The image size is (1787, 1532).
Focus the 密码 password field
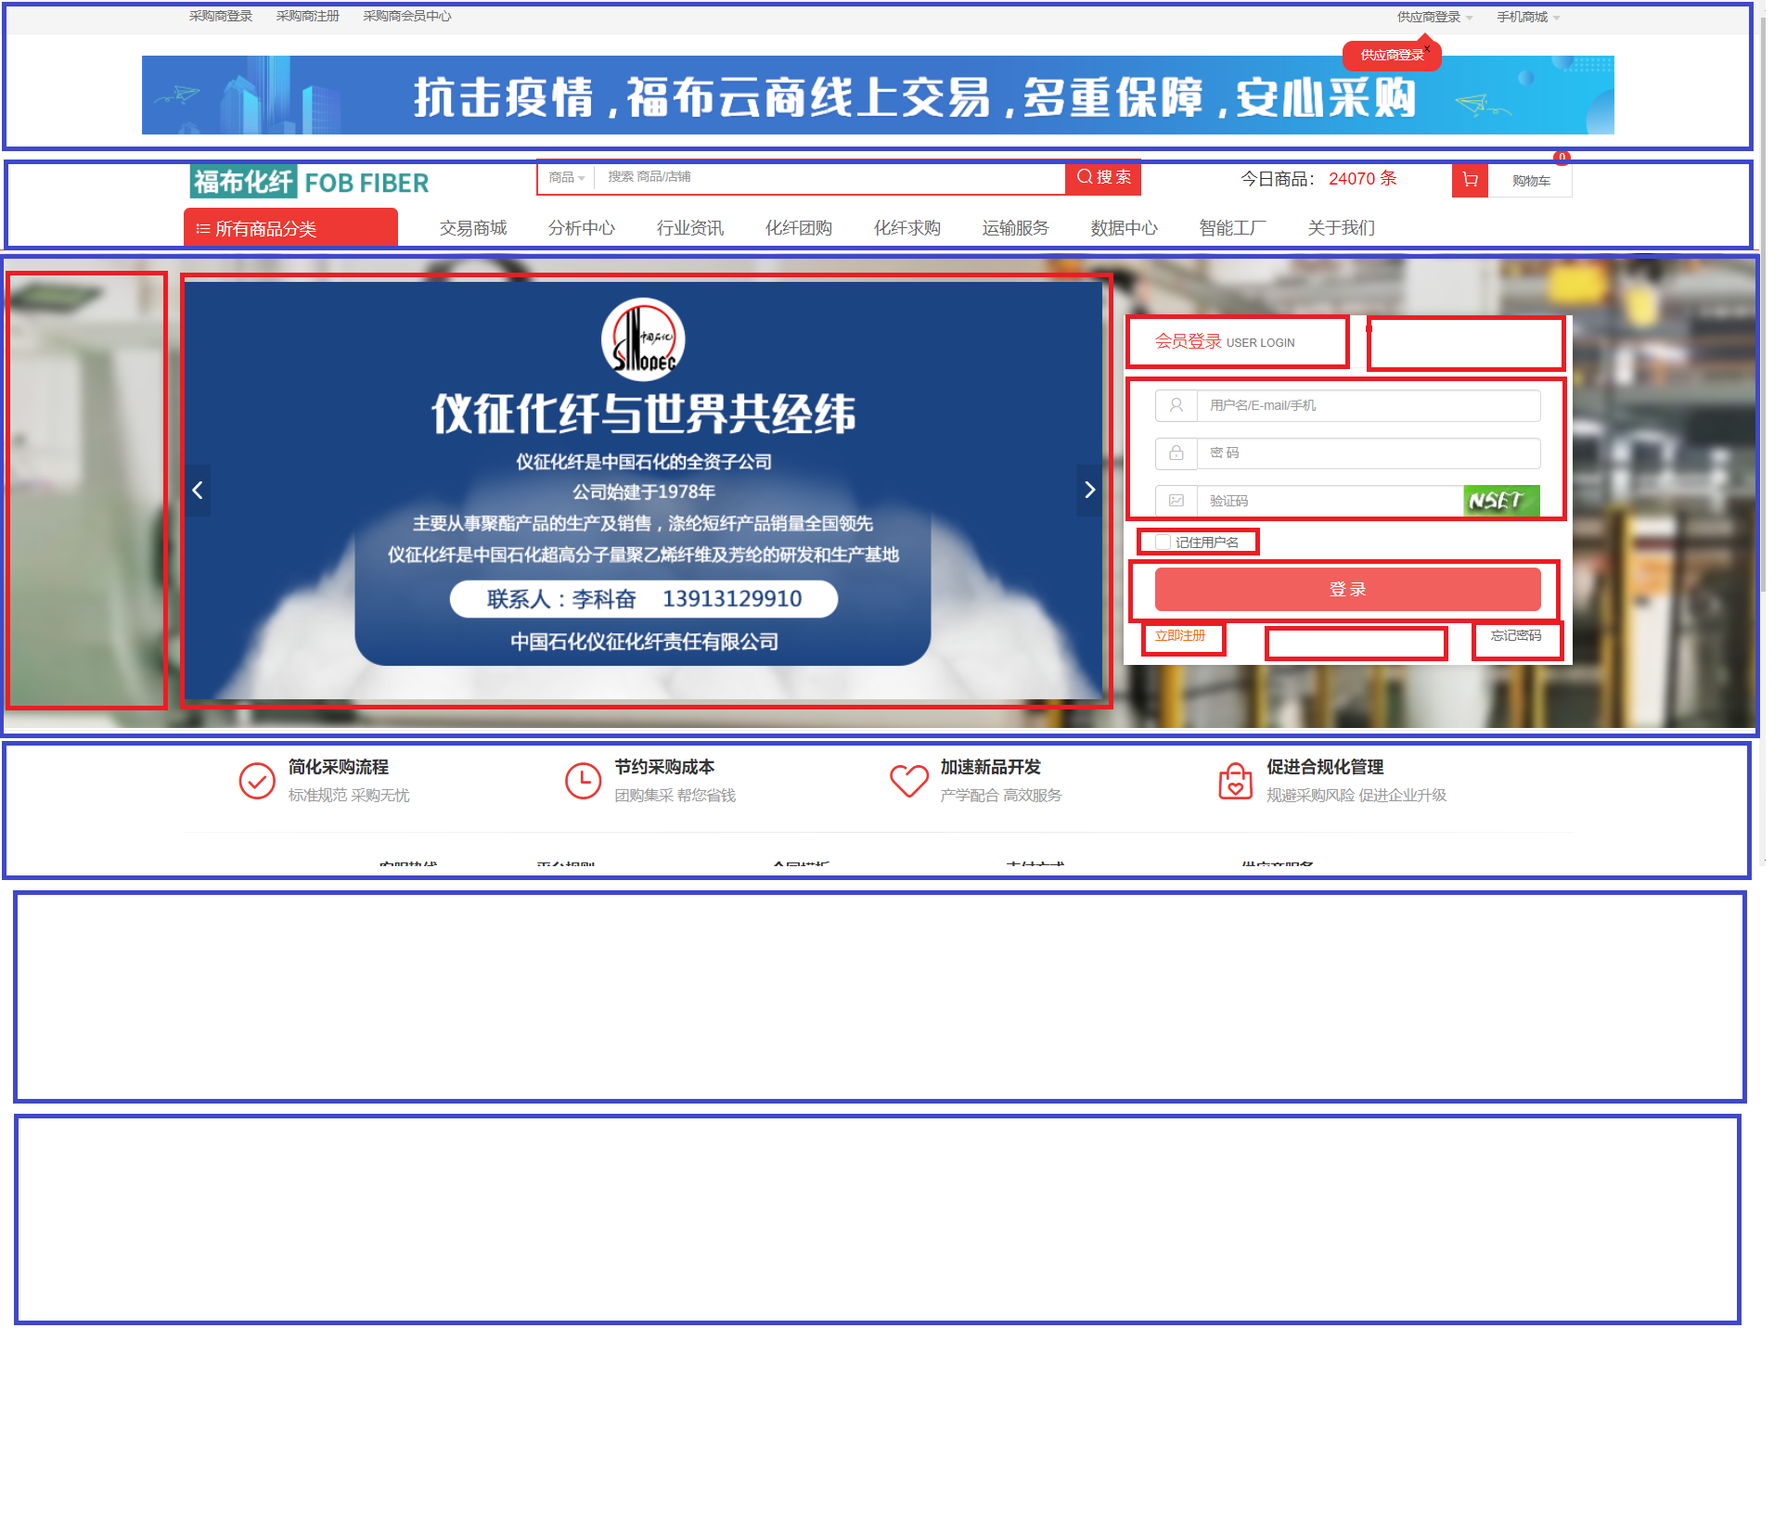pyautogui.click(x=1368, y=453)
